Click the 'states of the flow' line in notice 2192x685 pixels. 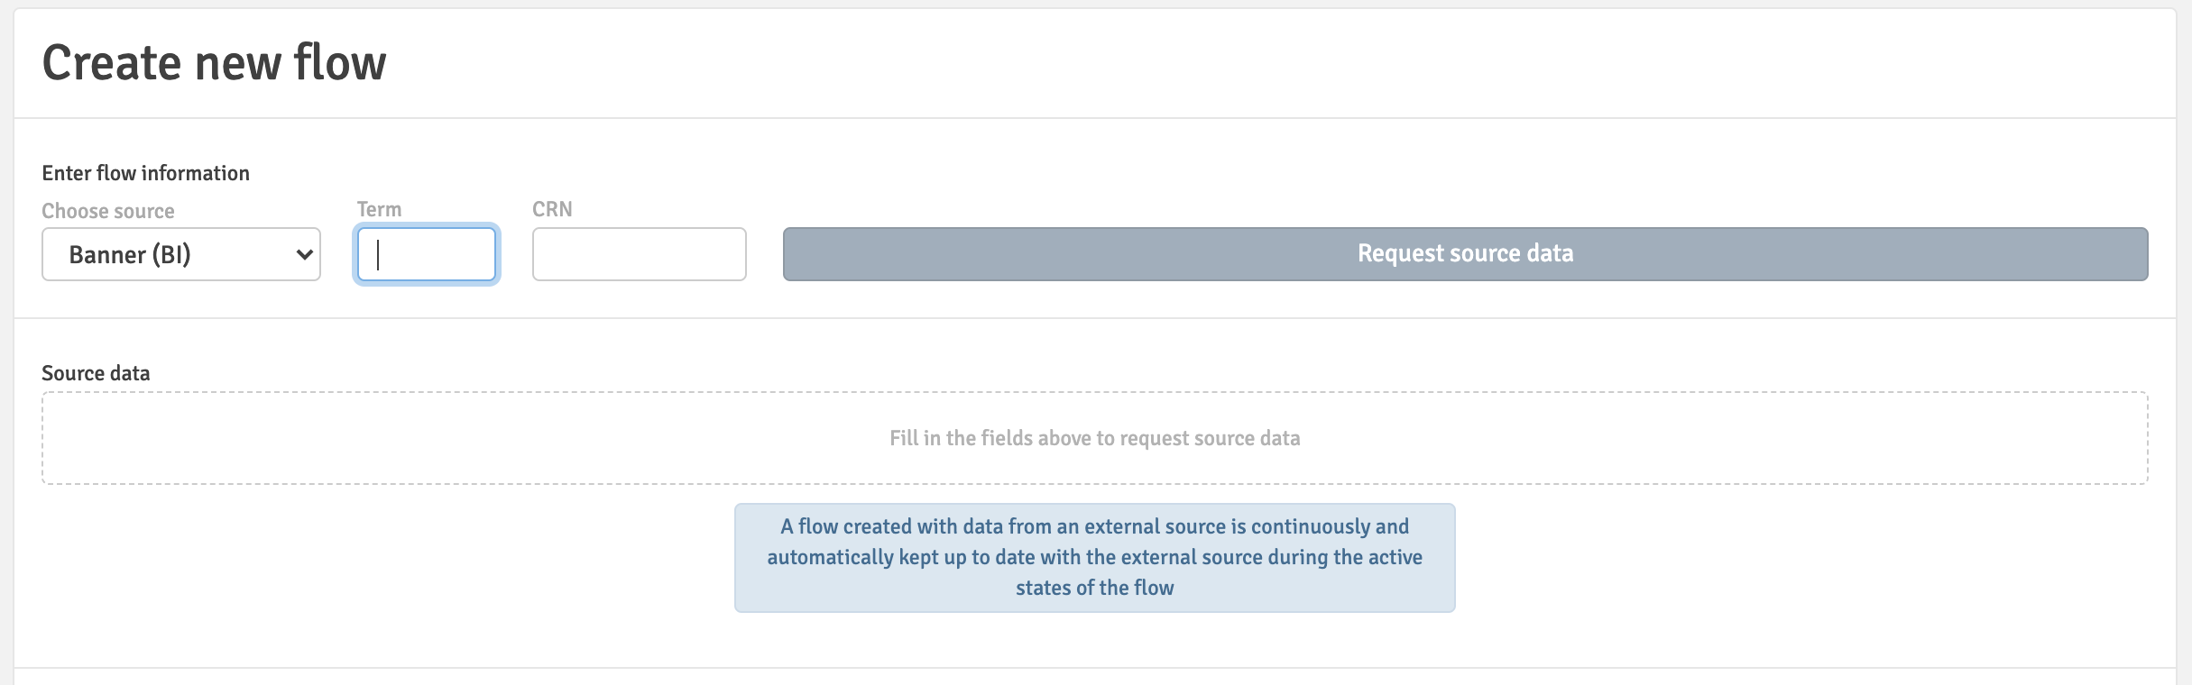pos(1094,588)
